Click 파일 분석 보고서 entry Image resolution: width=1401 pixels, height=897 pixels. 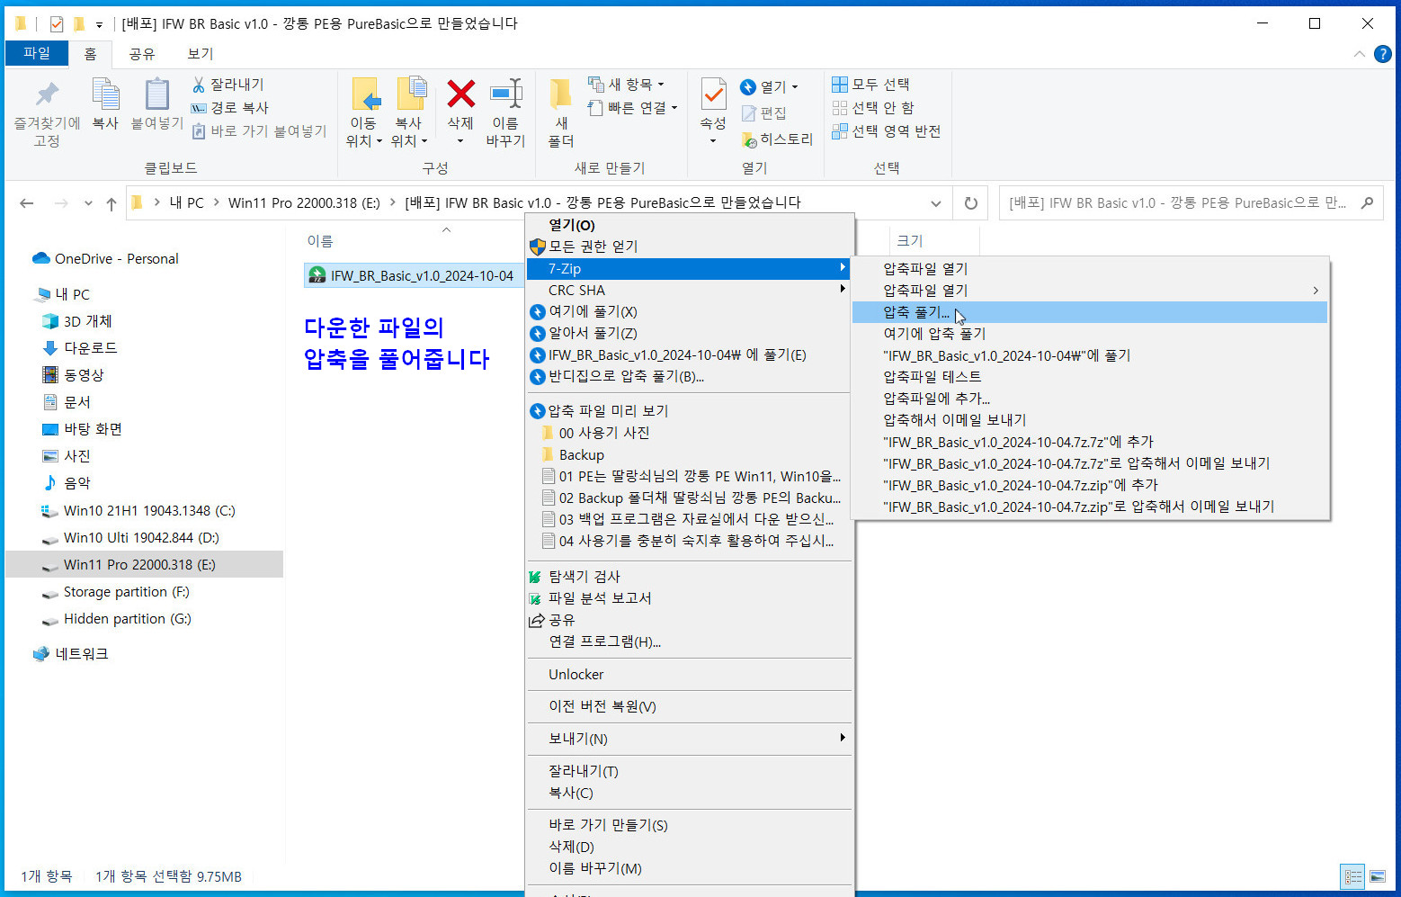[689, 598]
